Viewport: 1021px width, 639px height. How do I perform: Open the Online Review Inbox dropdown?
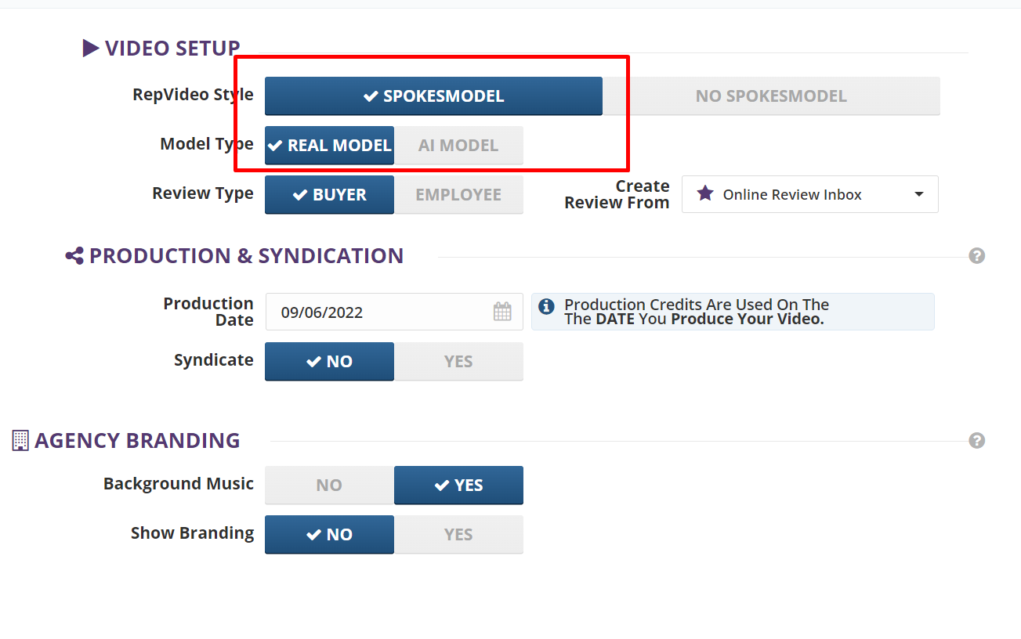[809, 195]
